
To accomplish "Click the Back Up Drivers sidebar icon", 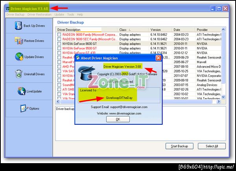I will pos(18,25).
